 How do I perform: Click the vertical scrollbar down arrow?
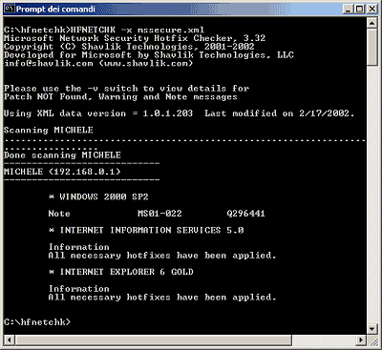click(x=372, y=328)
